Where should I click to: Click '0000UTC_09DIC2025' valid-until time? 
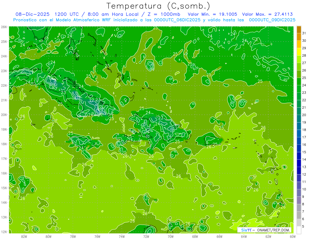pyautogui.click(x=272, y=20)
